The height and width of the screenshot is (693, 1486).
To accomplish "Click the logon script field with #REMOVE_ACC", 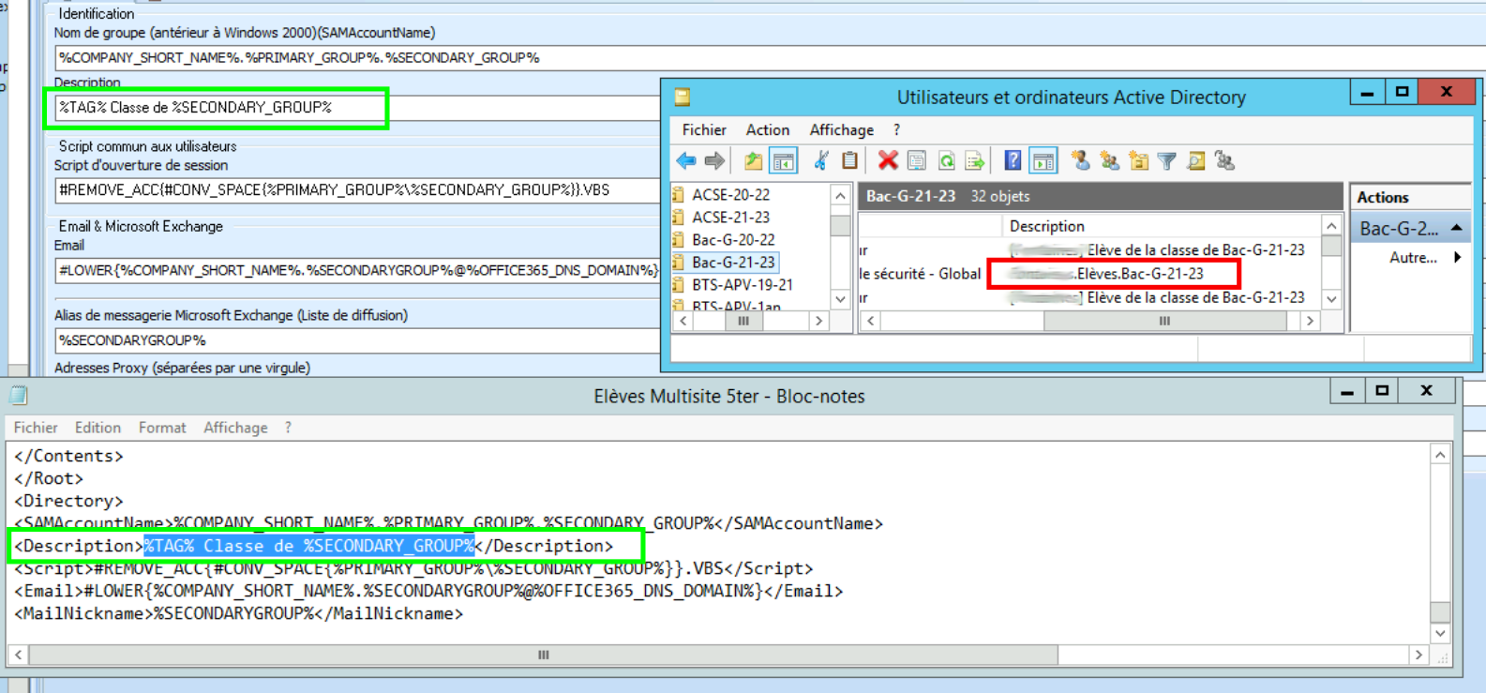I will tap(356, 190).
